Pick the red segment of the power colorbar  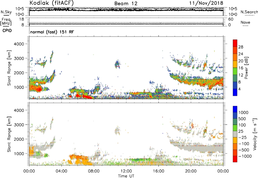click(235, 43)
